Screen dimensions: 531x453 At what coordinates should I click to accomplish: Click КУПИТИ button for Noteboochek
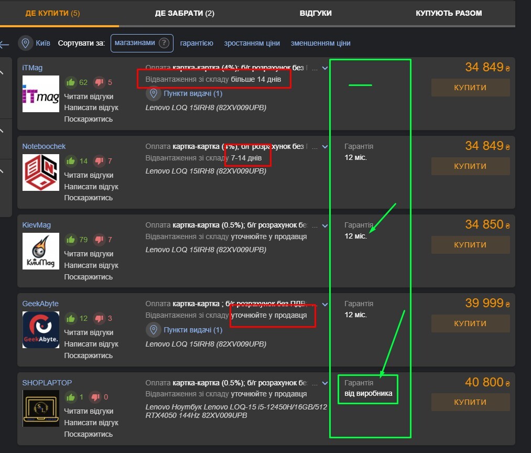(x=470, y=166)
